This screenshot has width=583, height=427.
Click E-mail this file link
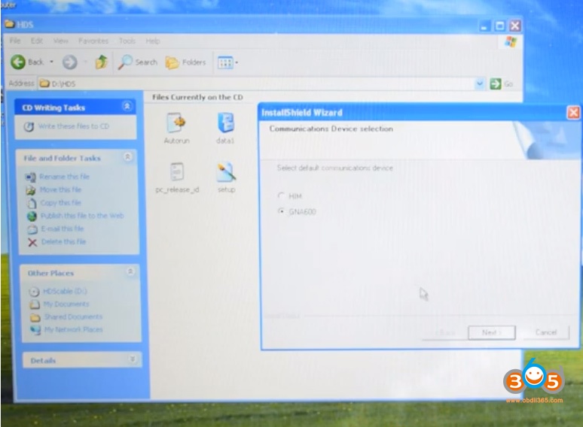coord(62,229)
